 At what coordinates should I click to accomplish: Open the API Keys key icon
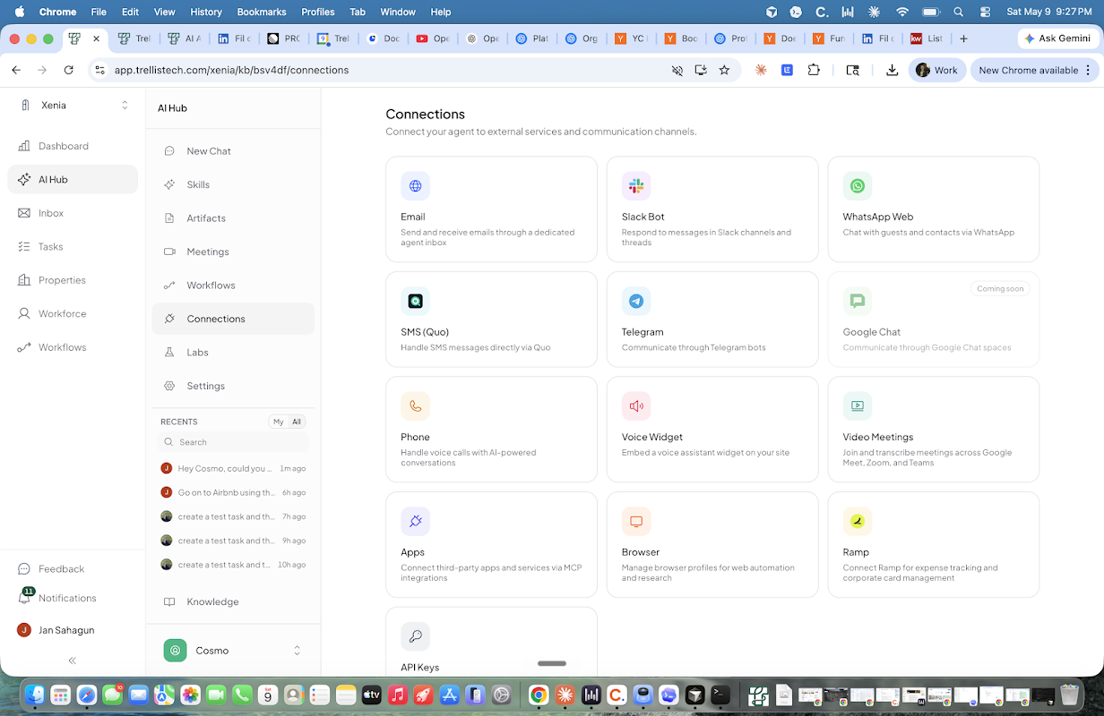point(415,637)
